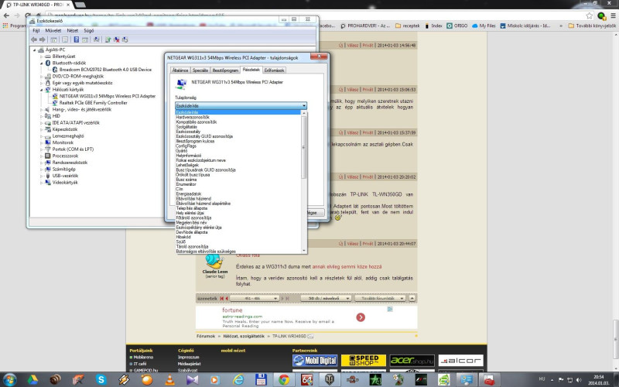Screen dimensions: 619x387
Task: Expand the USB-vezérlők tree node
Action: click(x=41, y=176)
